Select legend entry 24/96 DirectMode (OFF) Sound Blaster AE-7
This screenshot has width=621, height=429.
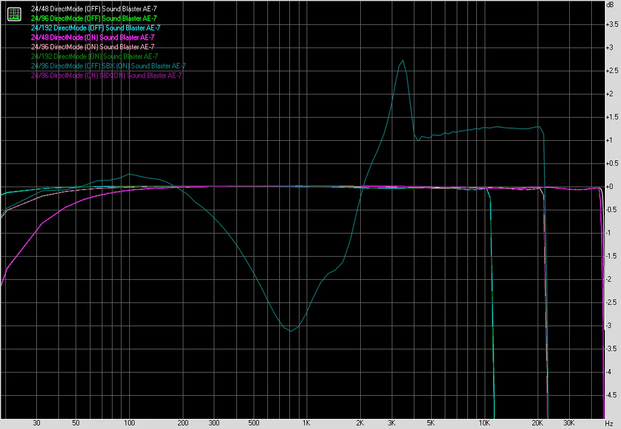(94, 18)
